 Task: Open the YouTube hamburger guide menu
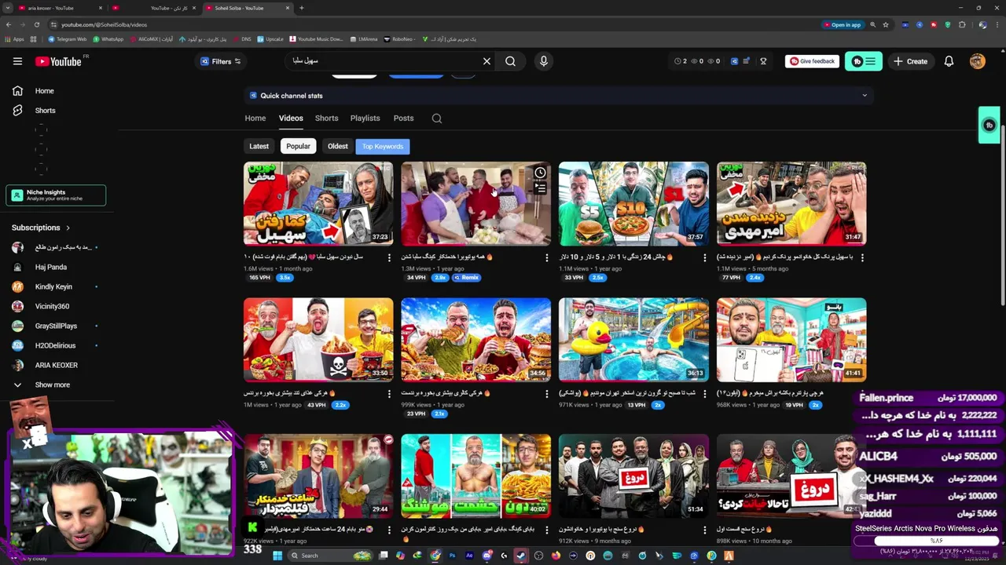(x=17, y=61)
